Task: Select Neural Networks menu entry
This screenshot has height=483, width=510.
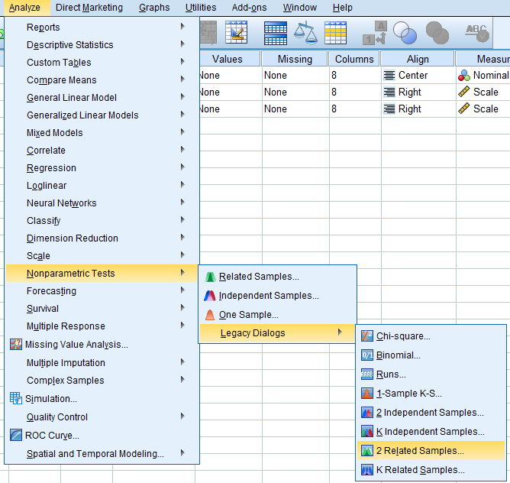Action: point(102,203)
